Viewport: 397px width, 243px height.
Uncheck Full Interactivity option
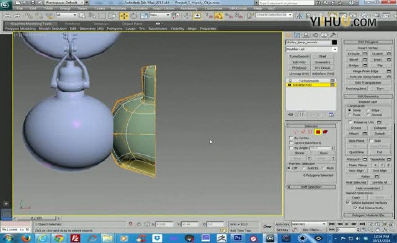tap(355, 208)
